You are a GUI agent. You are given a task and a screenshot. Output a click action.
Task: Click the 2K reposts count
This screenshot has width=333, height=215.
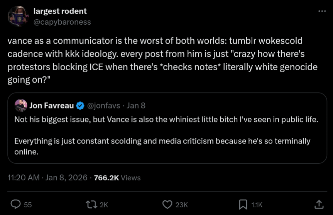(x=104, y=205)
